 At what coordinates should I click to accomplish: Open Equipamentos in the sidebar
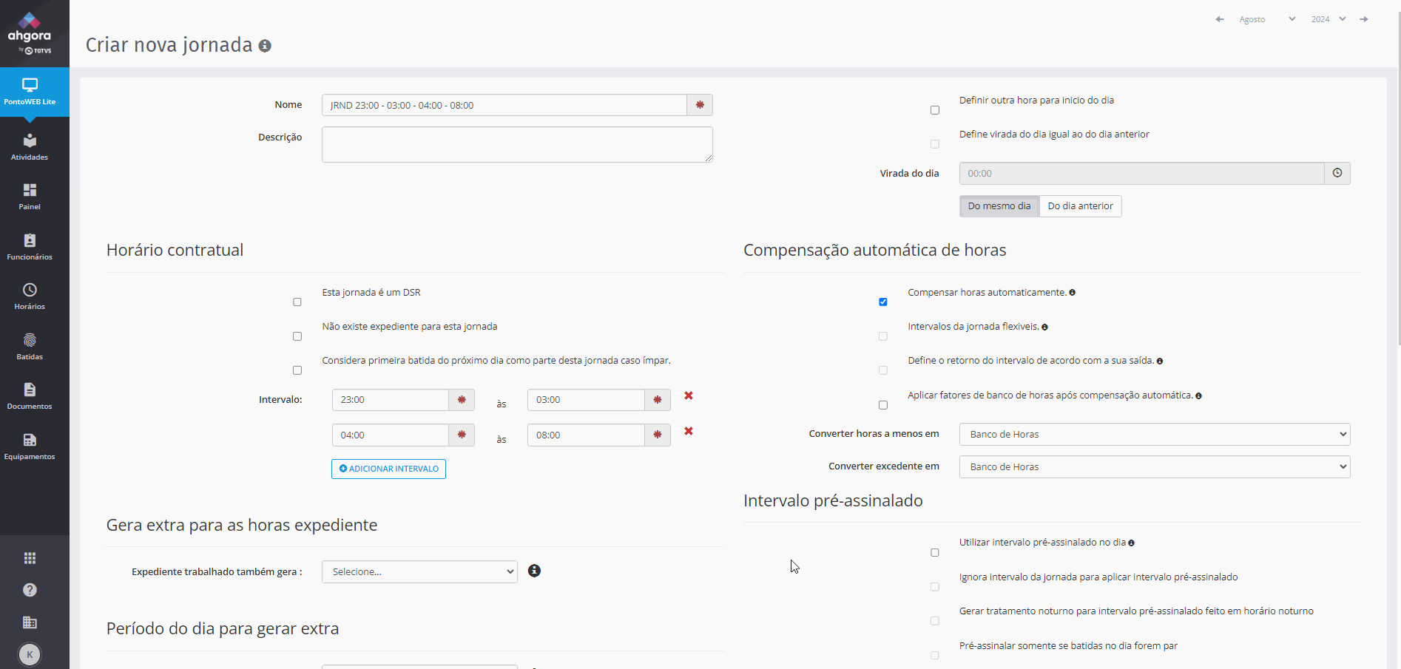coord(30,446)
